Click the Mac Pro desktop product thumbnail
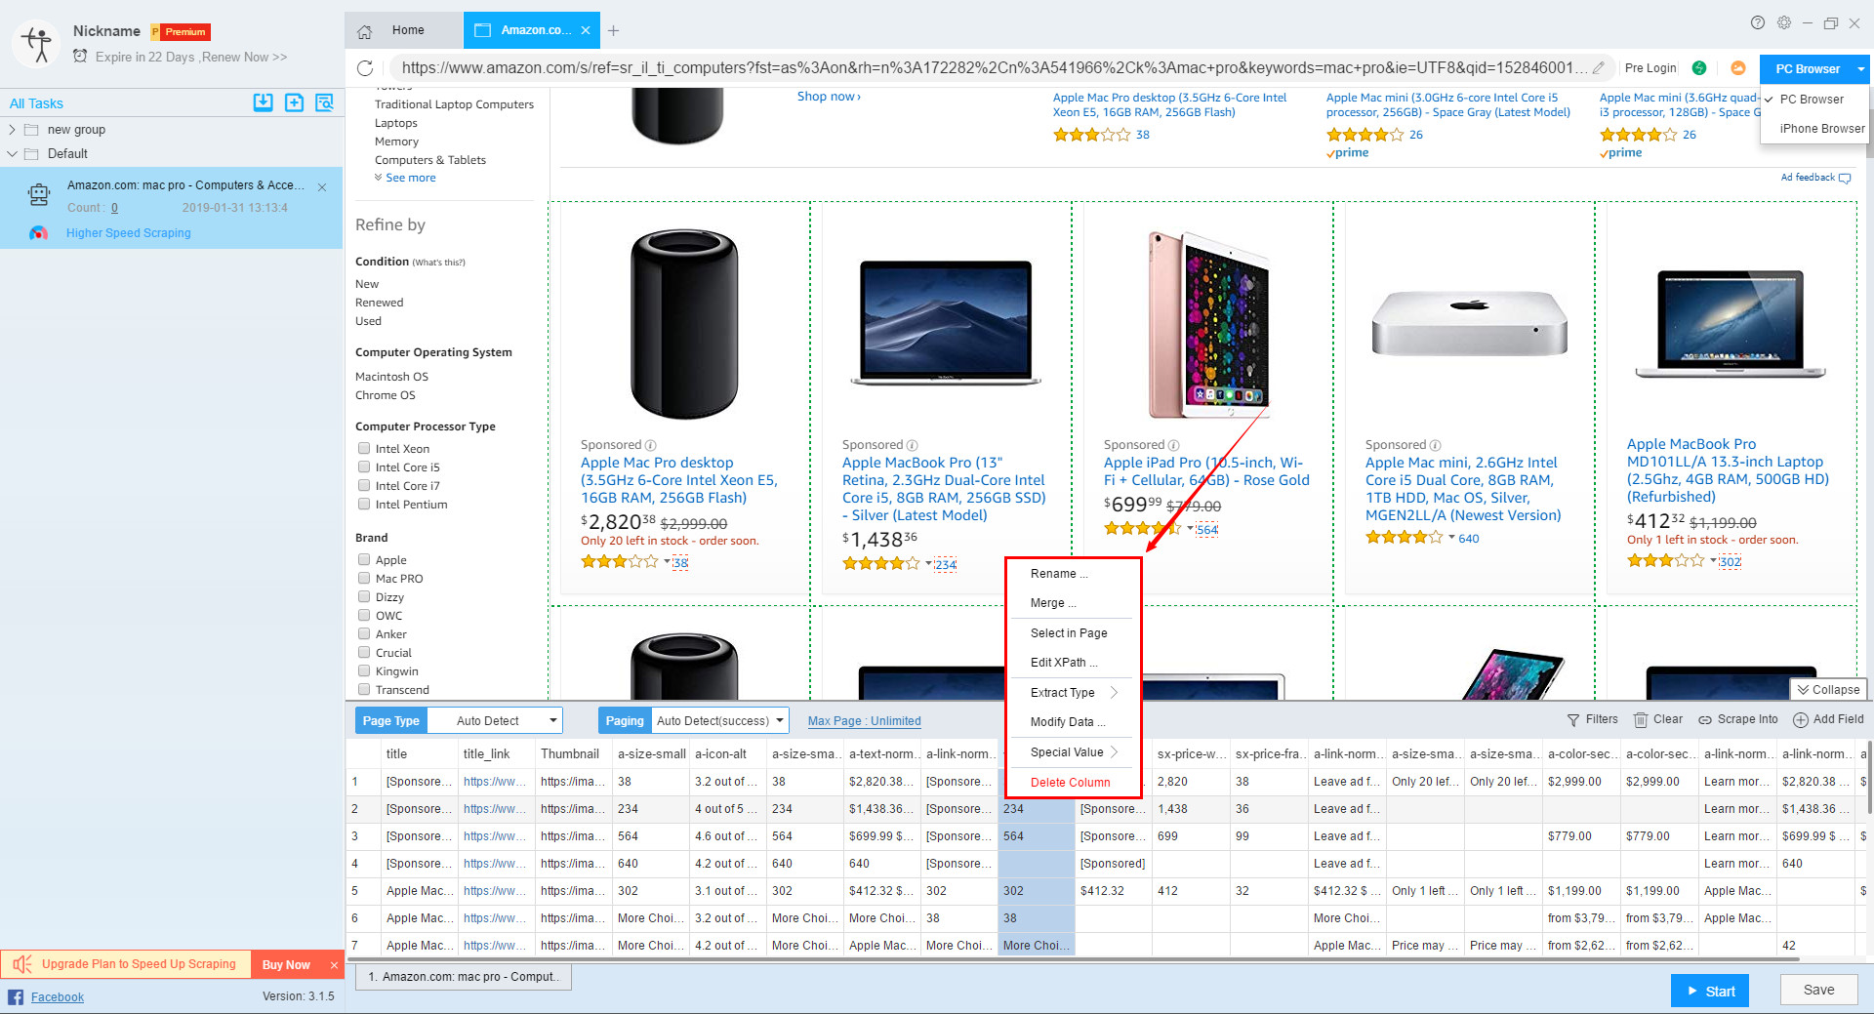The image size is (1874, 1014). [x=683, y=324]
